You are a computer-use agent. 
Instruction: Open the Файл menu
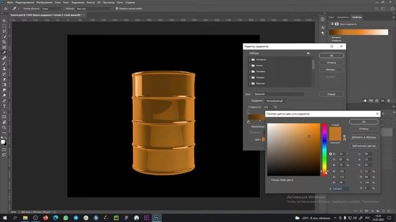[10, 2]
